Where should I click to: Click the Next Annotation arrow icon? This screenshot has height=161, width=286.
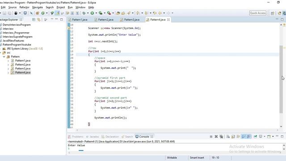coord(138,13)
